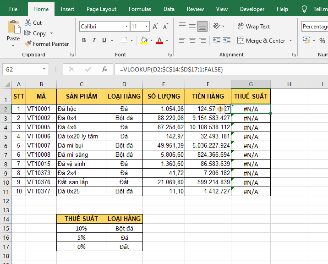Click the Insert Function fx icon

point(104,69)
